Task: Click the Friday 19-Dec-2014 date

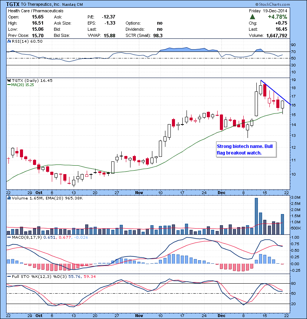Action: point(268,11)
